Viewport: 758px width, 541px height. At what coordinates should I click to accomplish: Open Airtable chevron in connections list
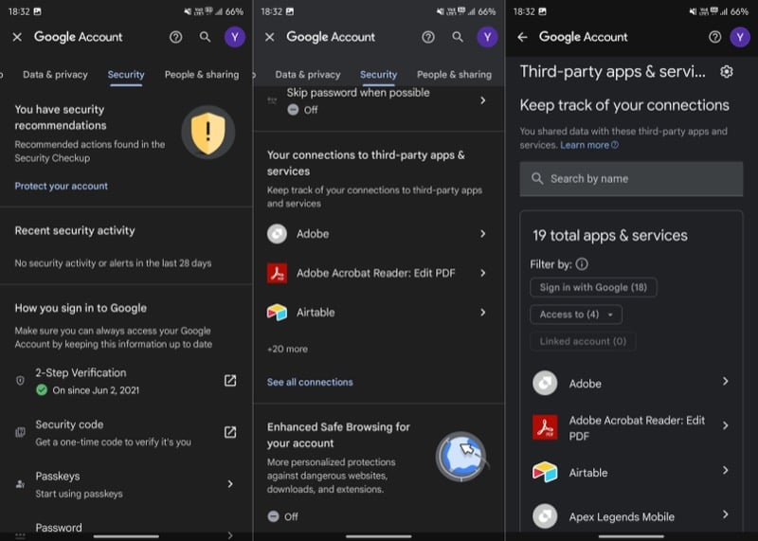tap(725, 470)
